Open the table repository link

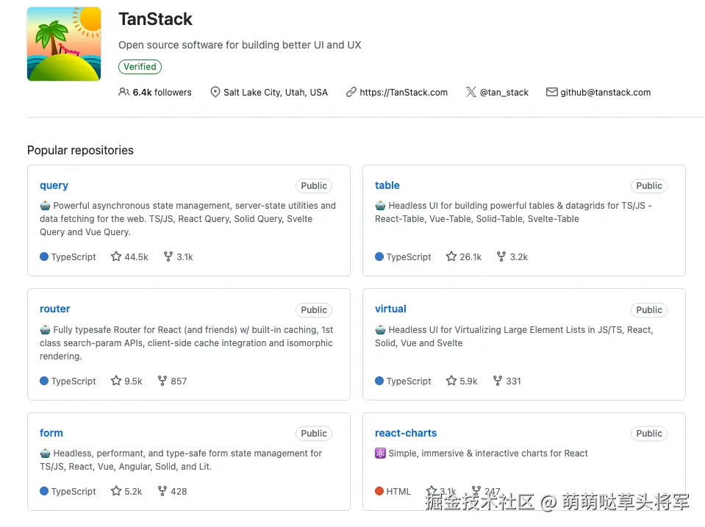pos(387,185)
